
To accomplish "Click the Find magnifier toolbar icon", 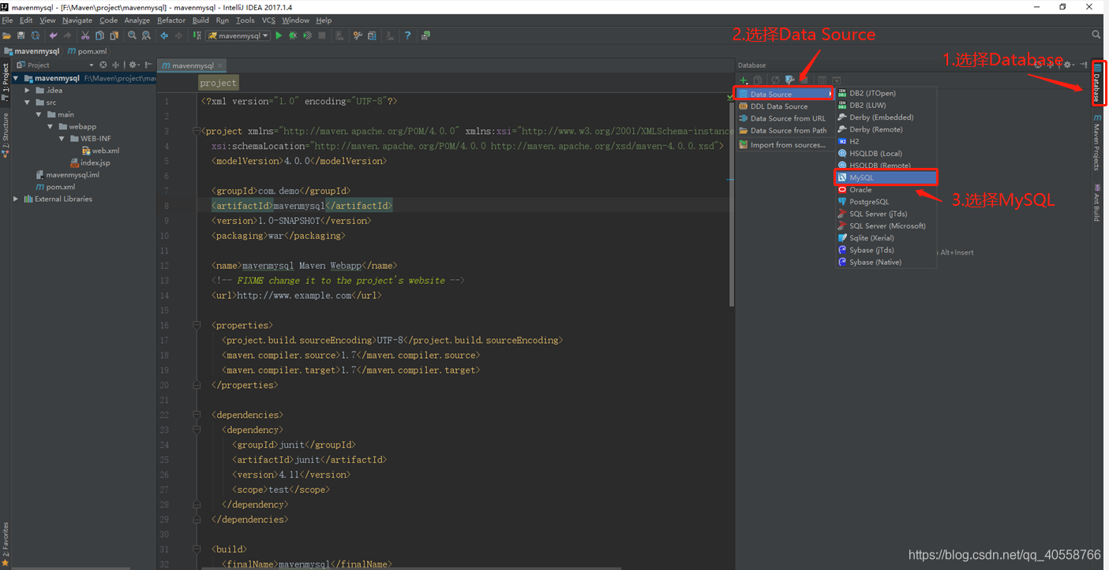I will click(132, 35).
